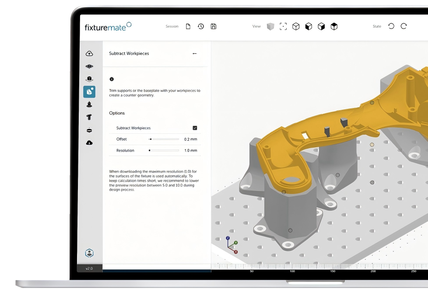Screen dimensions: 428x299
Task: Save session with floppy disk icon
Action: point(214,26)
